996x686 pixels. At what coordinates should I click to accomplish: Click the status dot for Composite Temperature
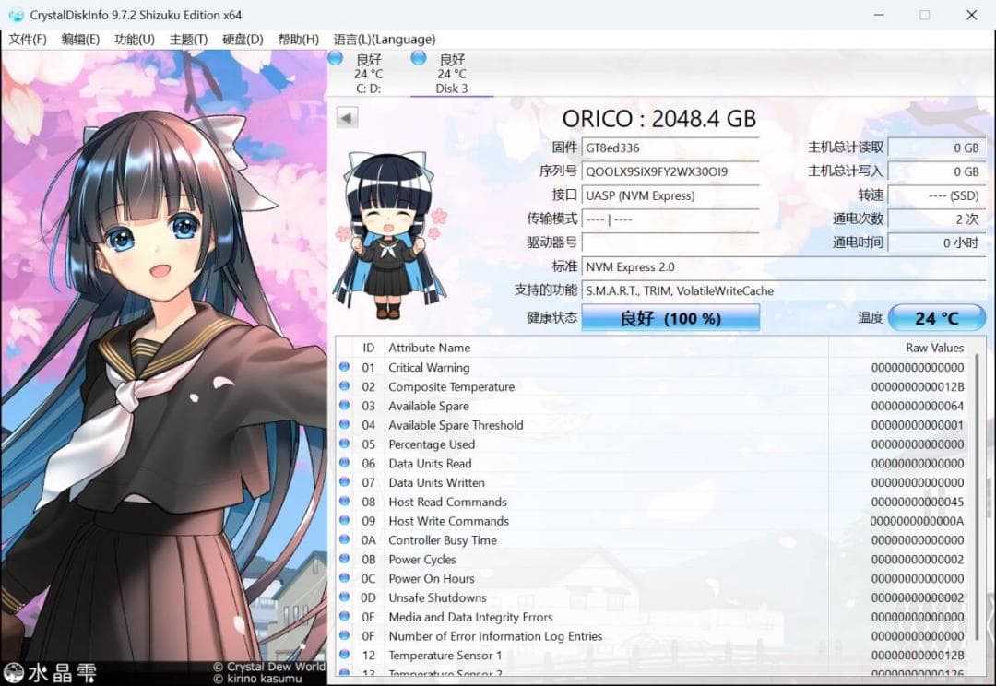[344, 385]
